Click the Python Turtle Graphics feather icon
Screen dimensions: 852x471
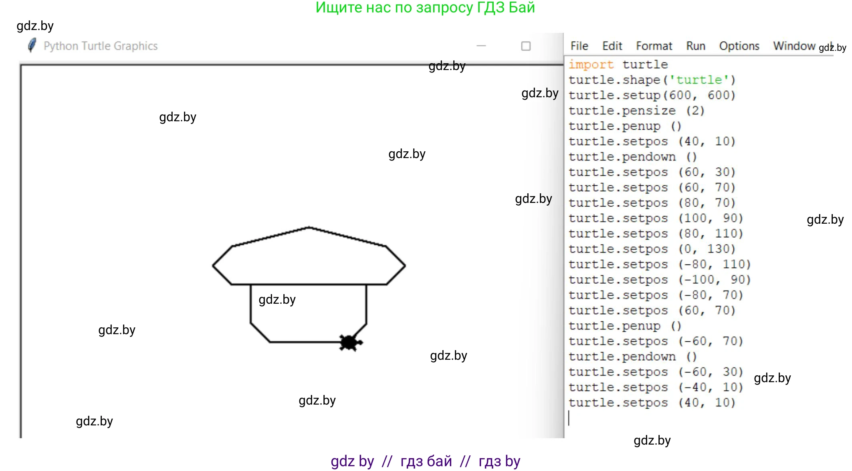click(x=32, y=46)
